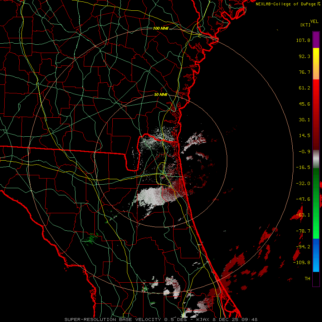This screenshot has height=322, width=322.
Task: Click the 50 NMI range ring label
Action: [x=161, y=94]
